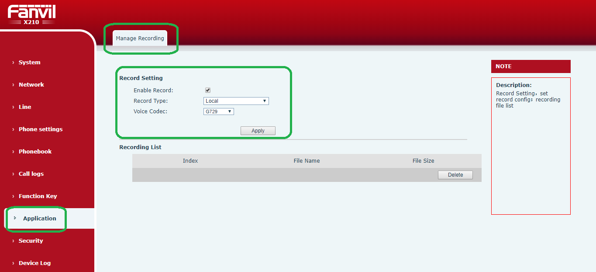Click the arrow beside Phone settings
The image size is (596, 272).
pos(13,129)
